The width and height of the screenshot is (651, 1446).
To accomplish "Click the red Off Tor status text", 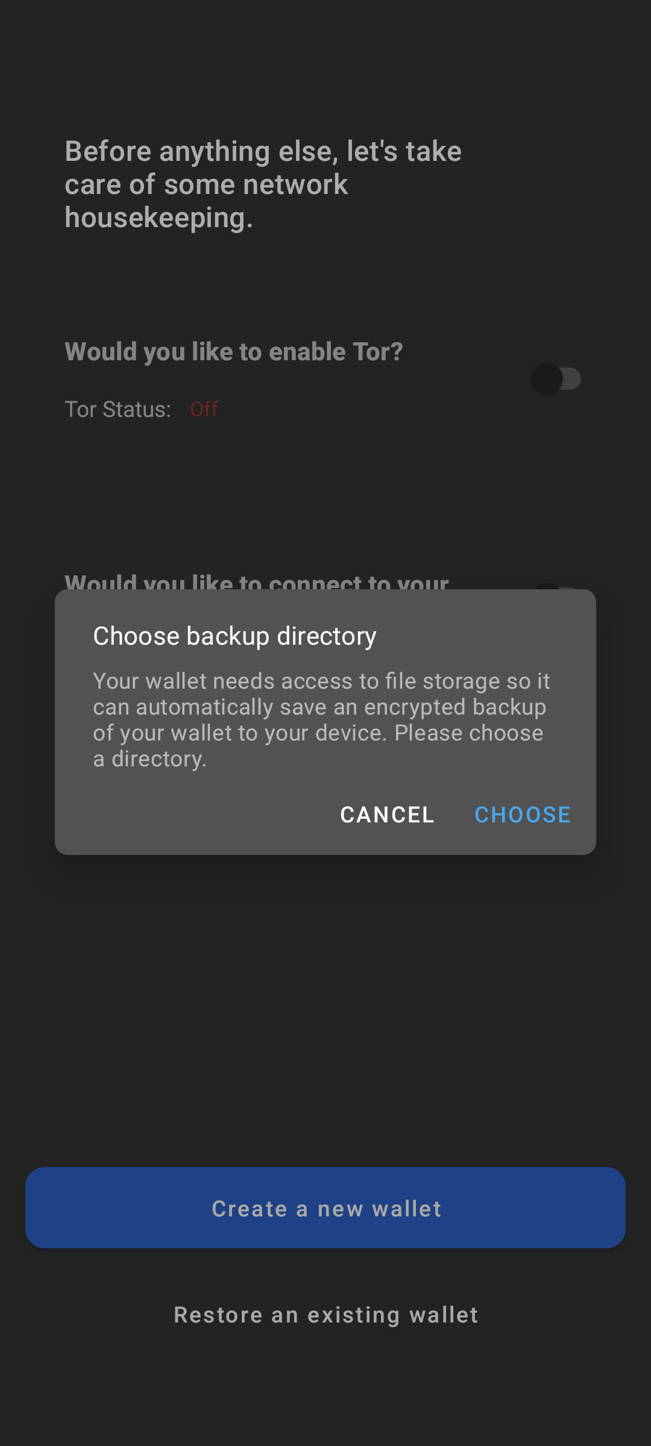I will tap(204, 410).
